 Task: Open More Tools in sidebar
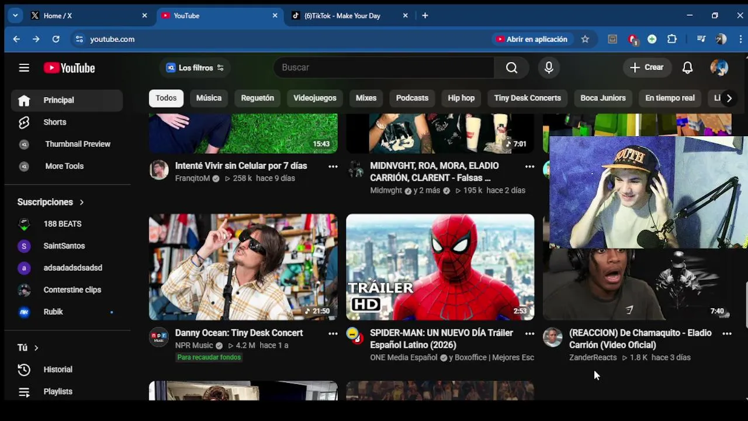[x=67, y=166]
